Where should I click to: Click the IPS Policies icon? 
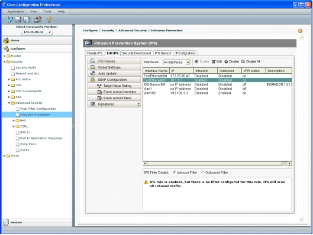point(92,61)
